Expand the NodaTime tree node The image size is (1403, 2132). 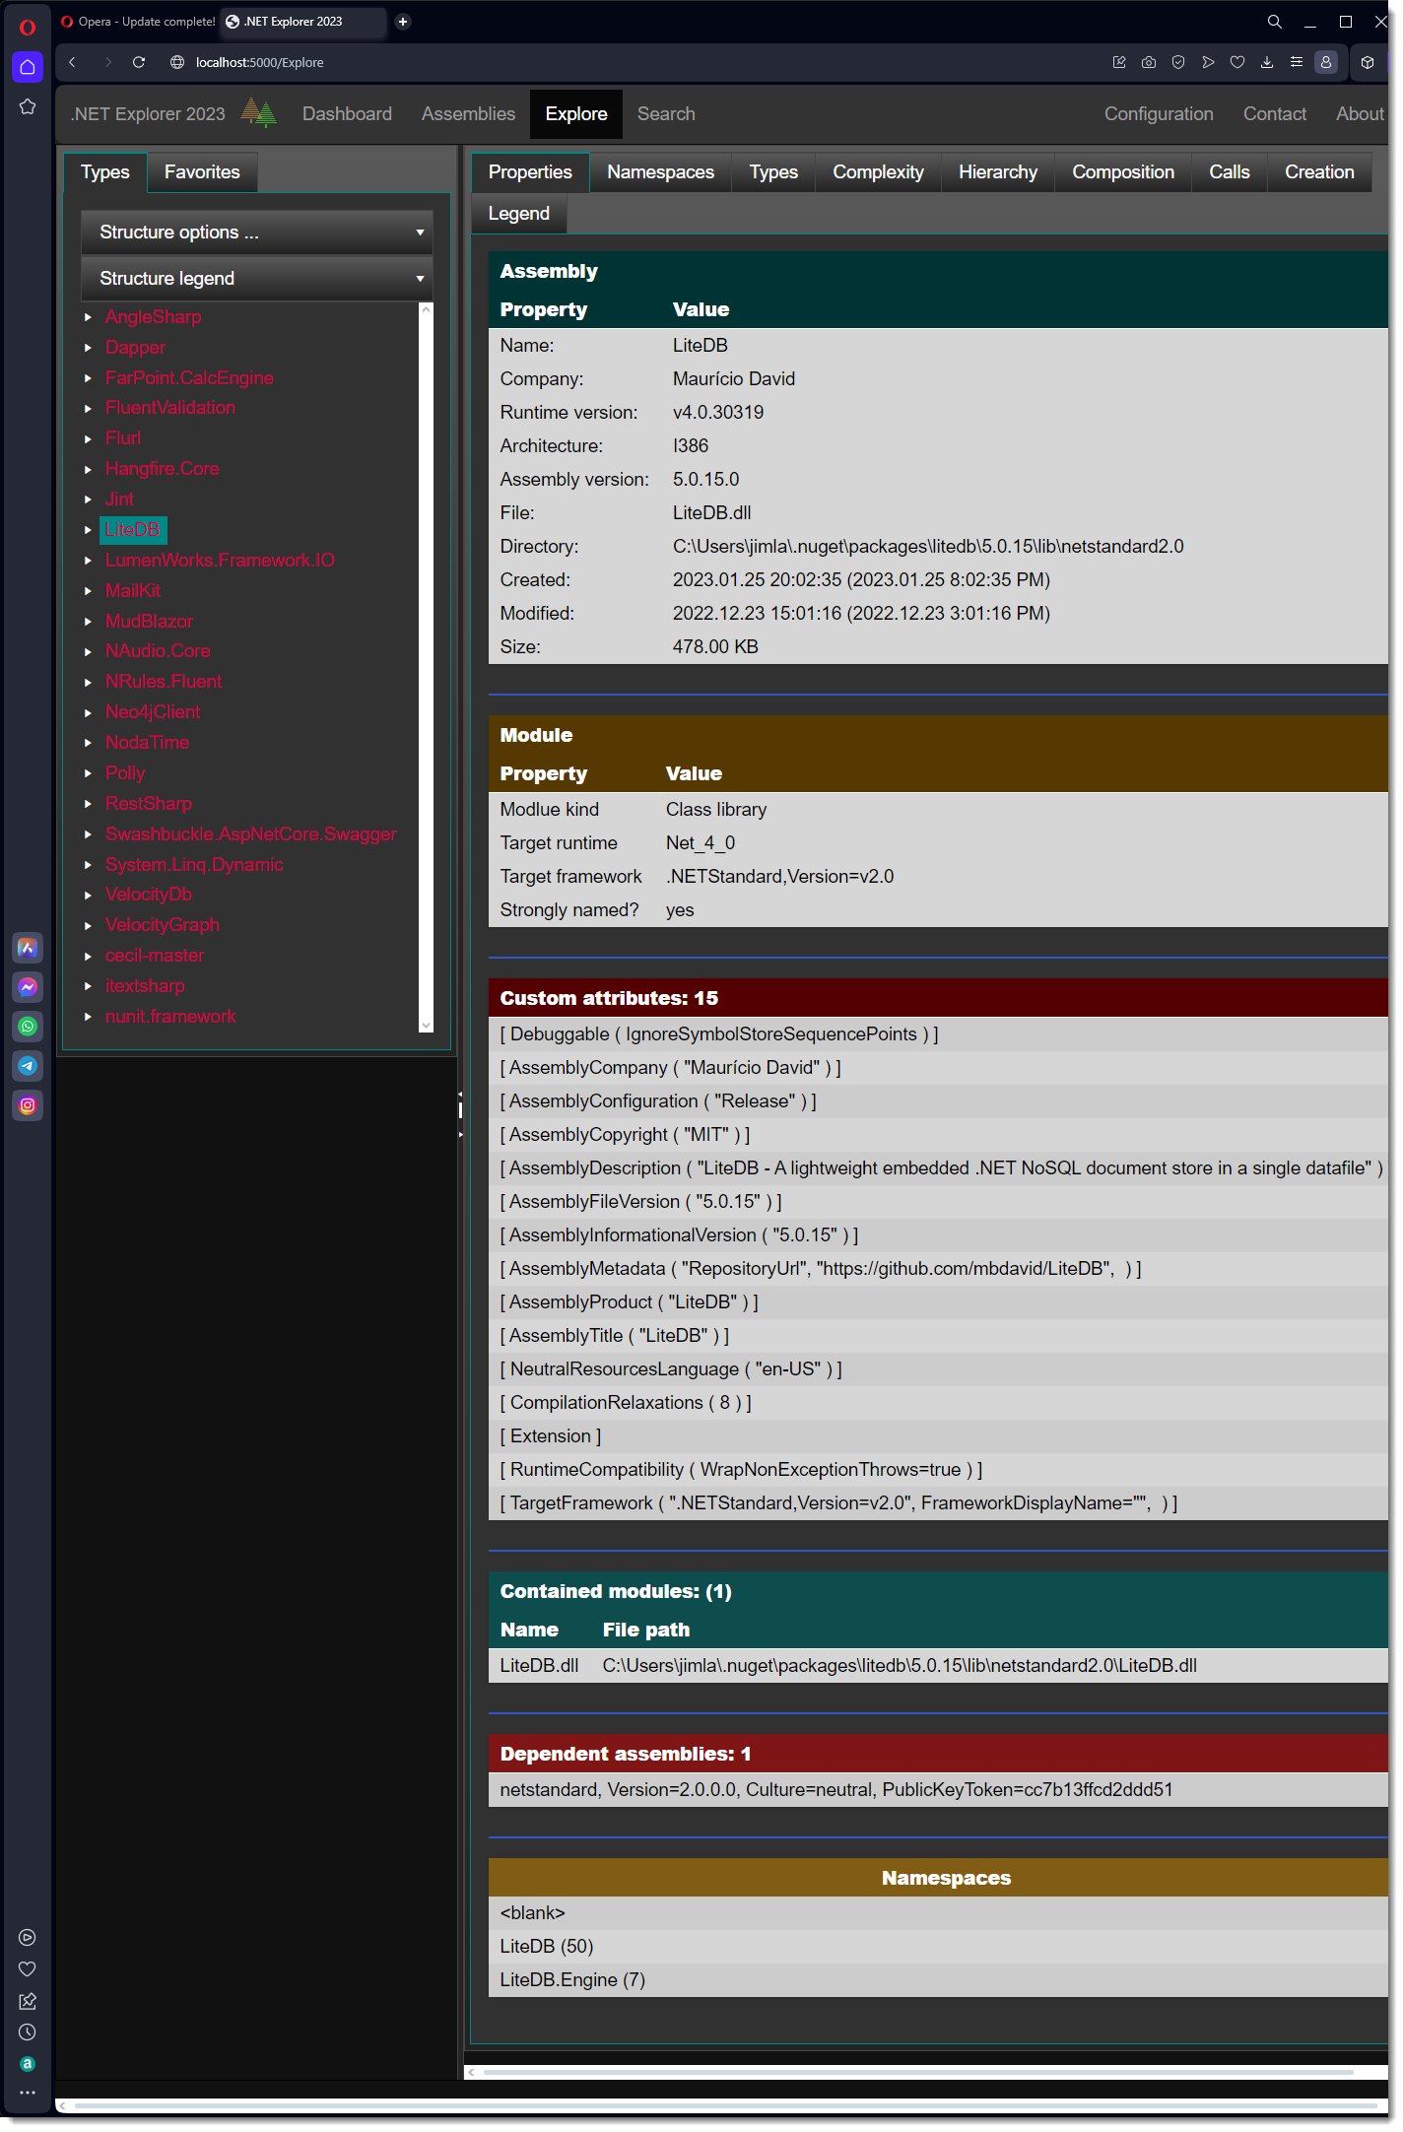pyautogui.click(x=88, y=743)
